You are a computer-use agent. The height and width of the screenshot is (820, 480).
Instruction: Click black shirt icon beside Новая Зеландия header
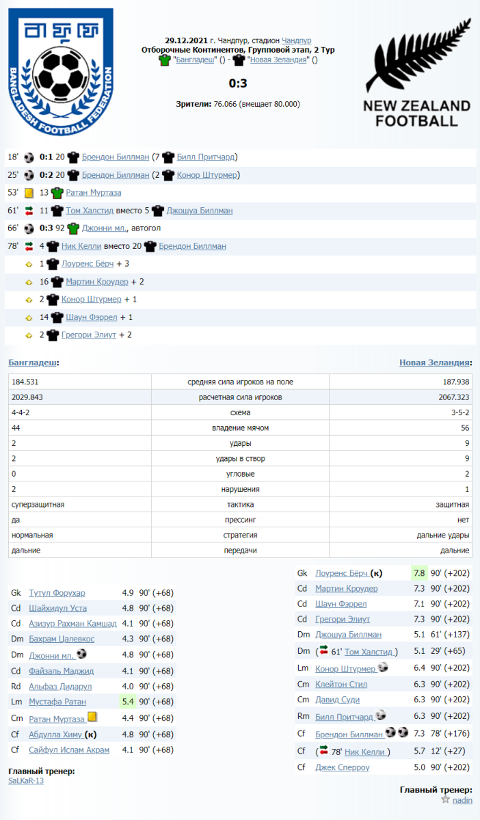click(x=239, y=59)
